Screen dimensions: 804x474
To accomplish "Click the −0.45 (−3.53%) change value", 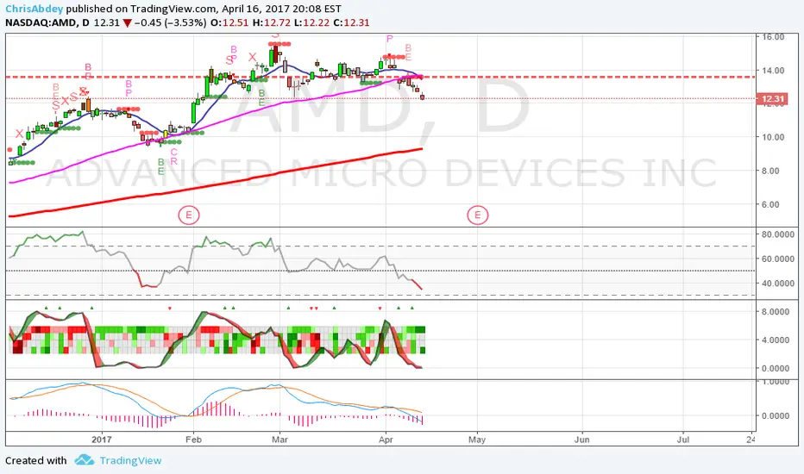I will [x=170, y=22].
